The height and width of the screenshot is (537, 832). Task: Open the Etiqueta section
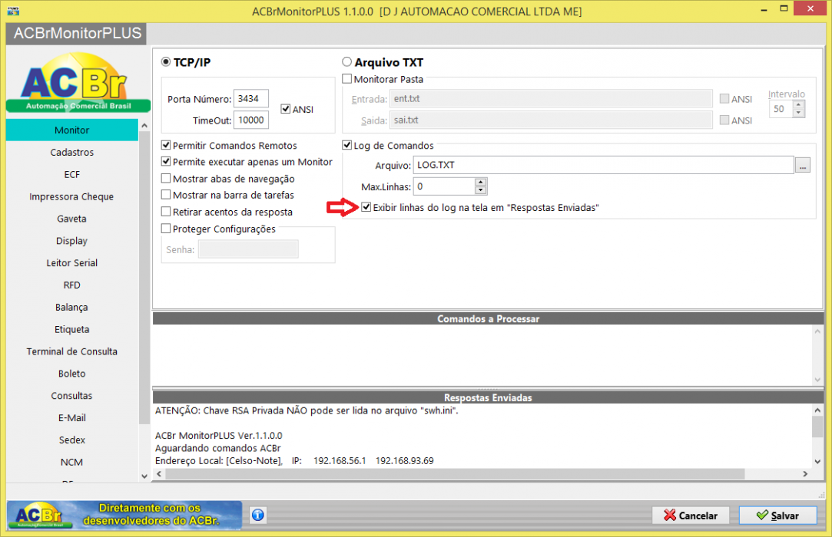click(x=72, y=329)
